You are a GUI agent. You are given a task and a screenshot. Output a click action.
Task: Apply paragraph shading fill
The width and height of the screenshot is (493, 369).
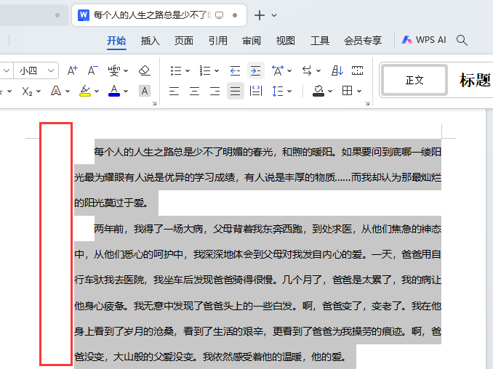pos(318,91)
